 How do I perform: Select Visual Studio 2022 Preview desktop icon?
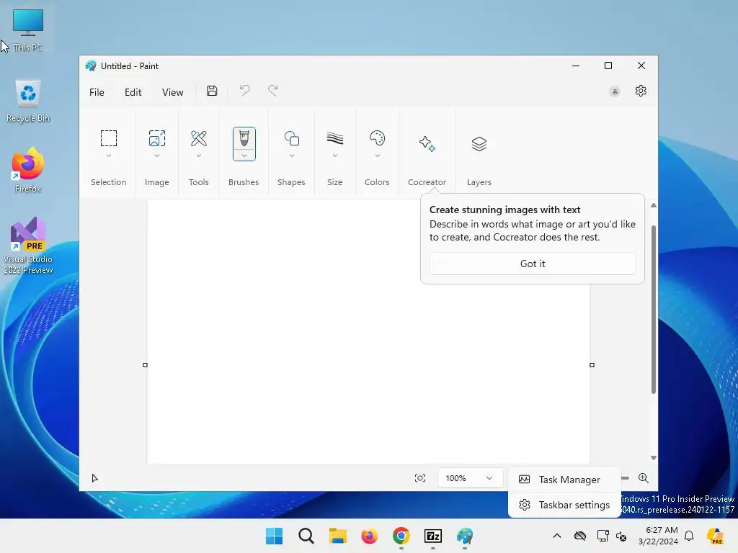pos(28,246)
